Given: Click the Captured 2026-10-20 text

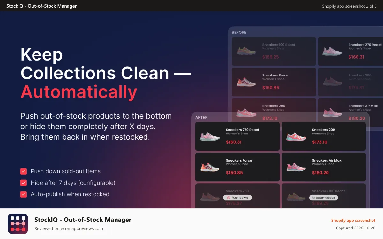Looking at the screenshot, I should (x=356, y=228).
